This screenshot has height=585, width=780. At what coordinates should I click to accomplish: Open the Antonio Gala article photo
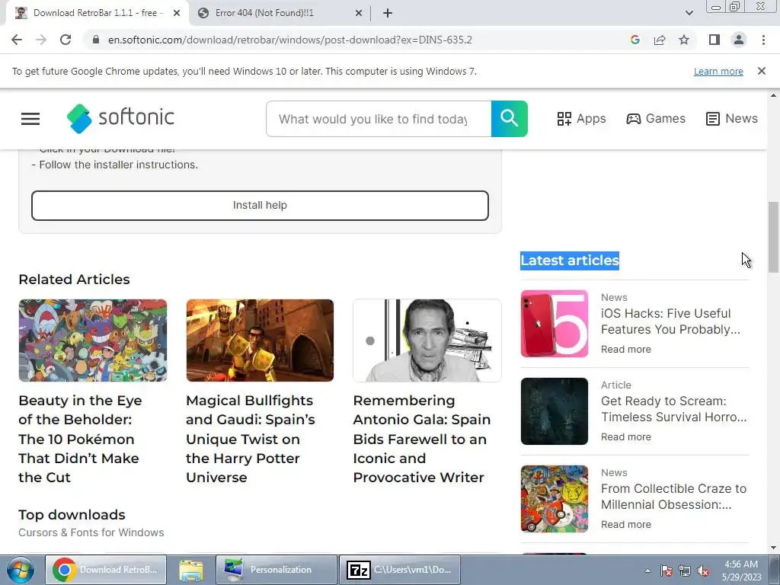point(427,340)
